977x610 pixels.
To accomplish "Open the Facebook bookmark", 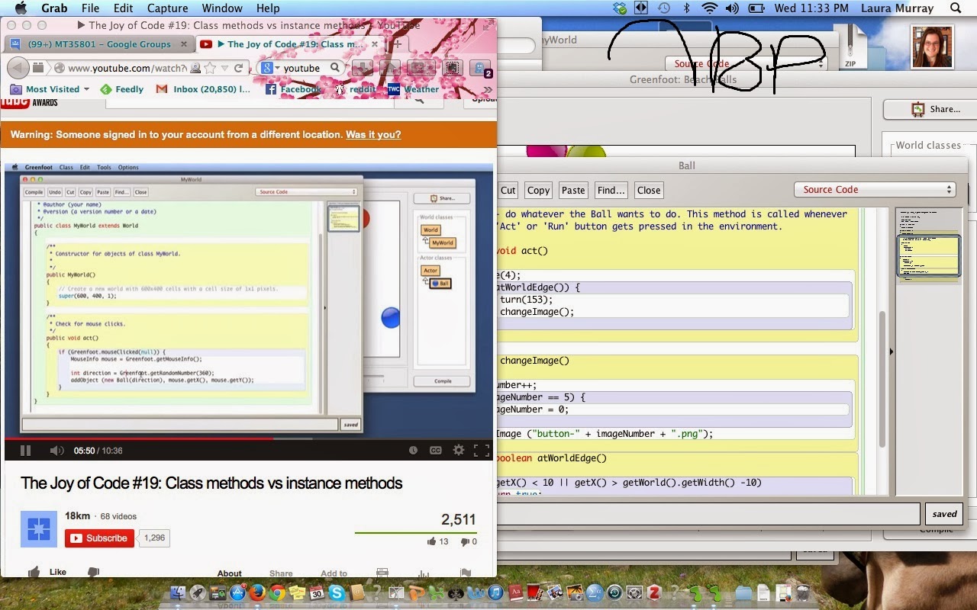I will click(x=294, y=89).
